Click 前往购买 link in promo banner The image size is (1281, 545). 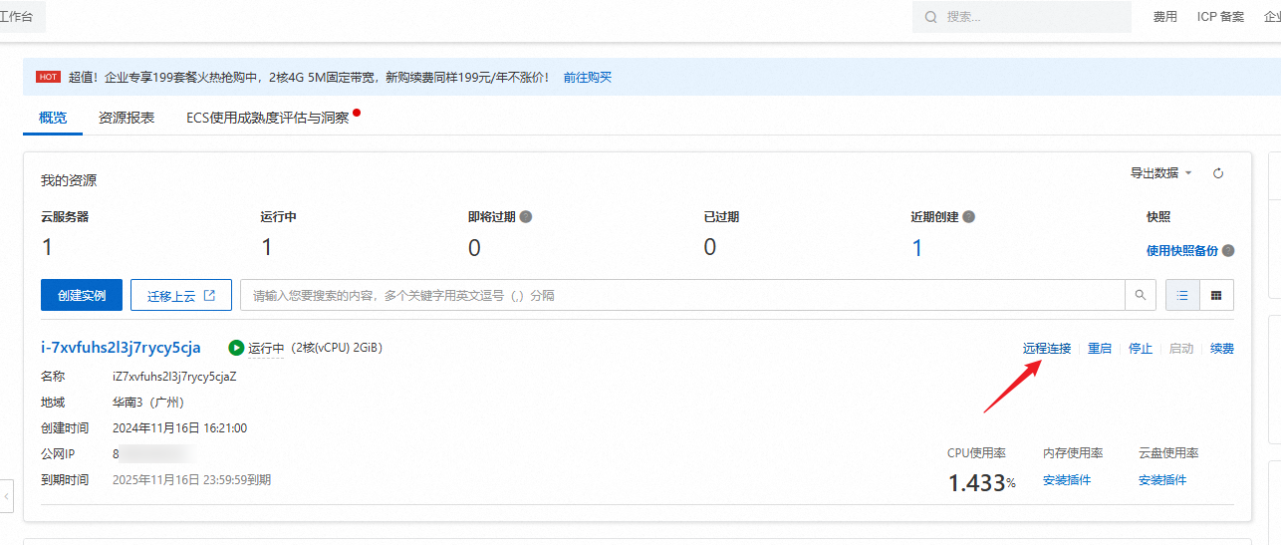click(x=587, y=77)
